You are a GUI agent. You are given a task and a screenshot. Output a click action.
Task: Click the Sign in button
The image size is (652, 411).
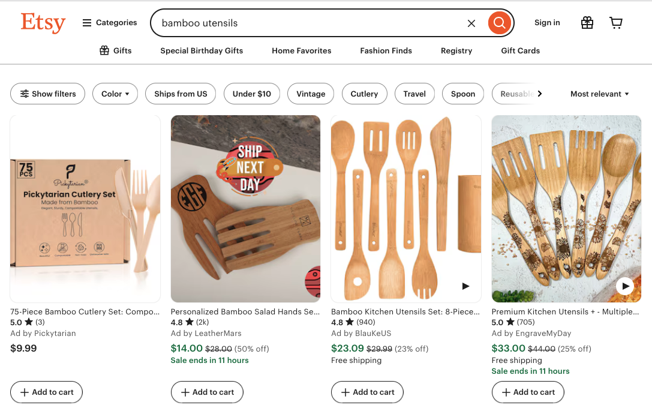547,23
